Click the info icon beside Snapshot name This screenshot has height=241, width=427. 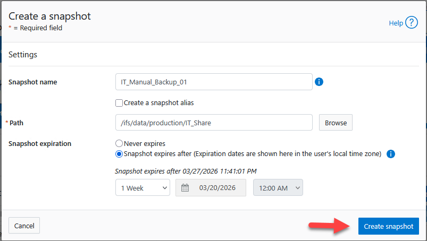319,82
